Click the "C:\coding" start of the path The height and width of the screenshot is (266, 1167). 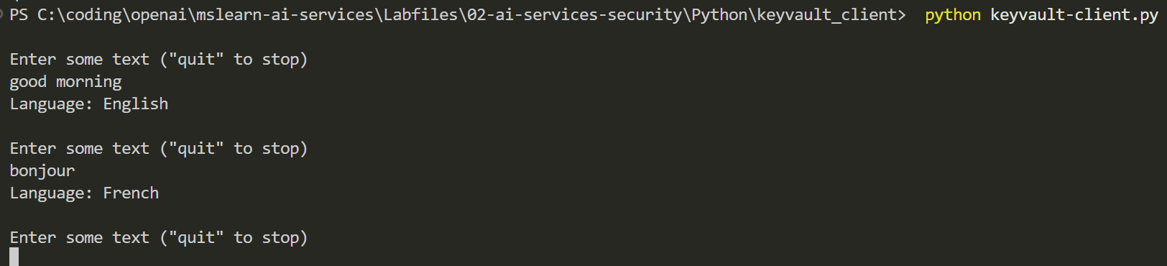coord(79,15)
